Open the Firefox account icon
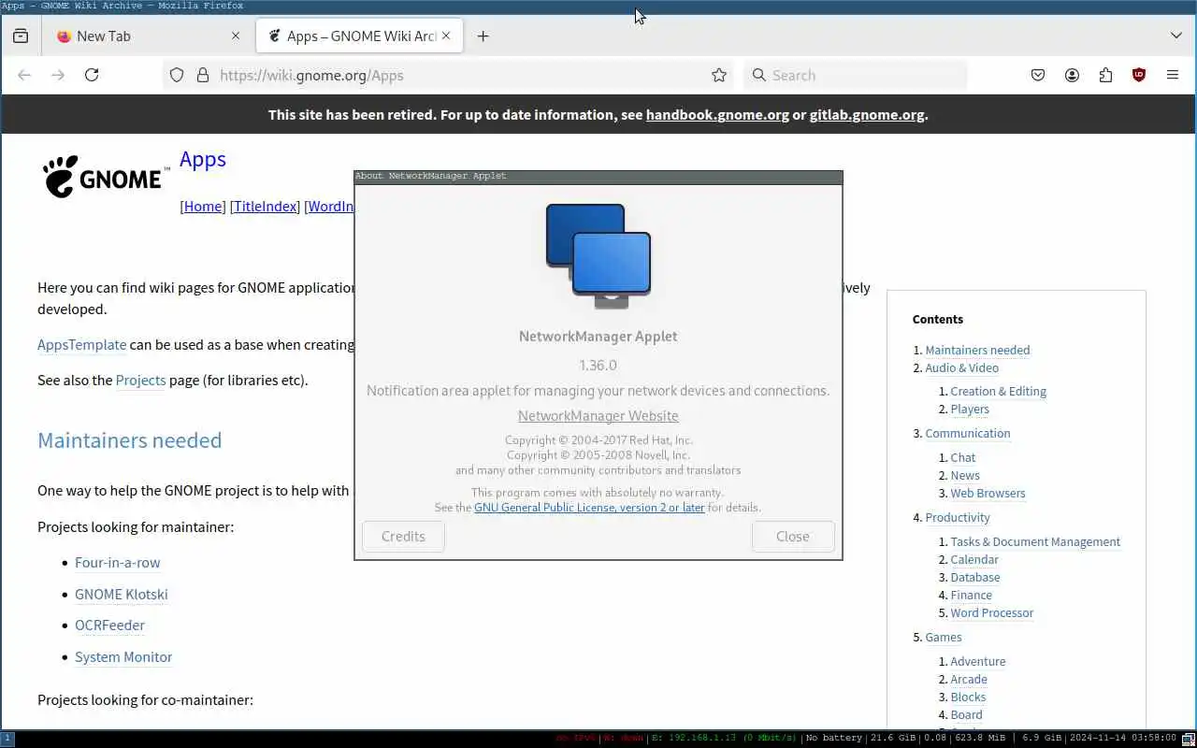The height and width of the screenshot is (748, 1197). [x=1072, y=75]
